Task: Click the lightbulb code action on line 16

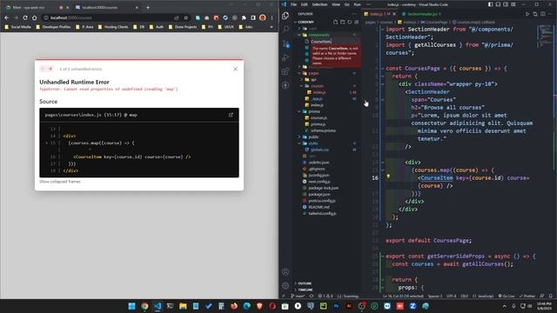Action: coord(388,176)
